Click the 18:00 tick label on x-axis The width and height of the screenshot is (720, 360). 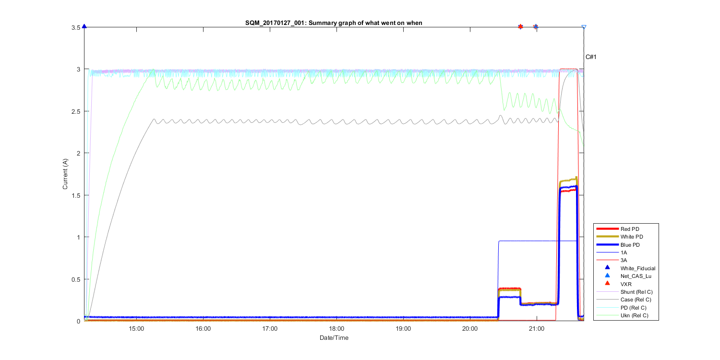point(336,329)
